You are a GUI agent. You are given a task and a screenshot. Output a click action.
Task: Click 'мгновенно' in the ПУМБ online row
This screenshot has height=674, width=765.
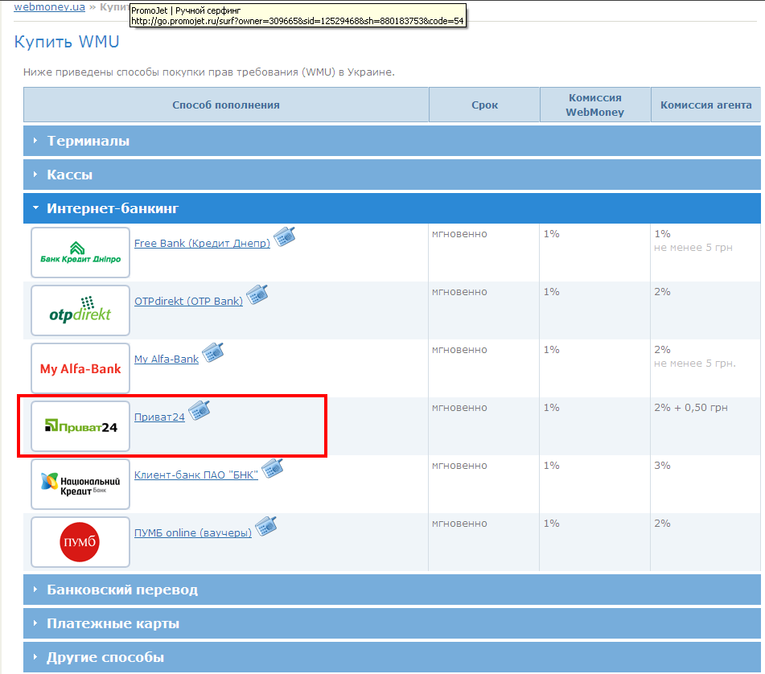(x=459, y=524)
